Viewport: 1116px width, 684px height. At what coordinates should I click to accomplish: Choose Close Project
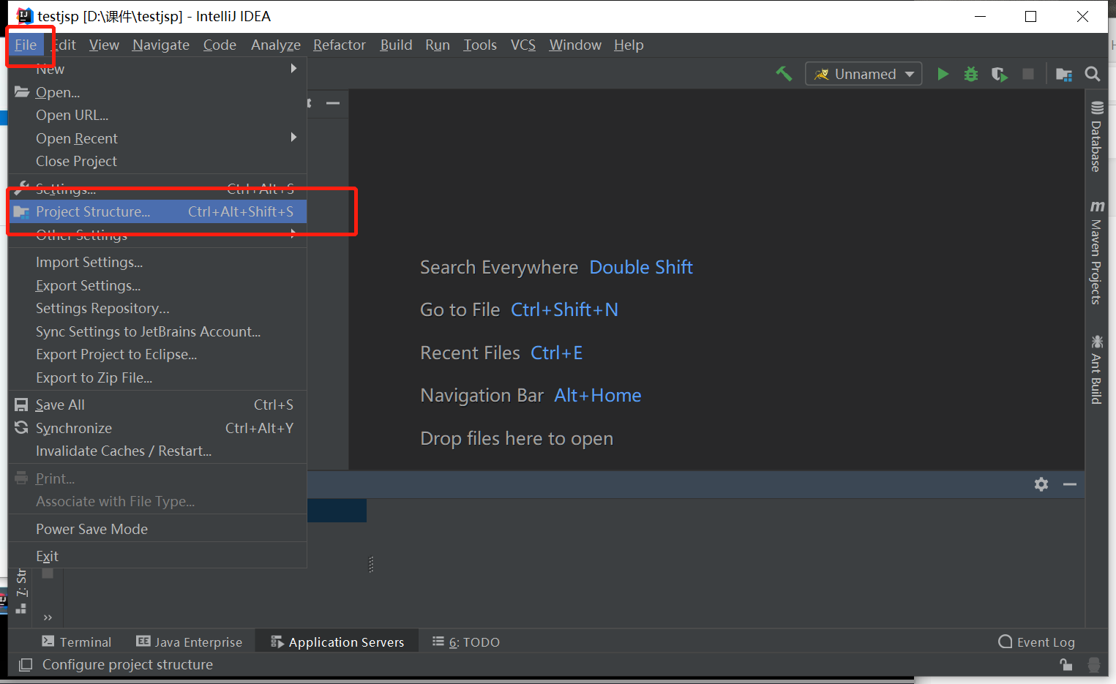point(157,161)
